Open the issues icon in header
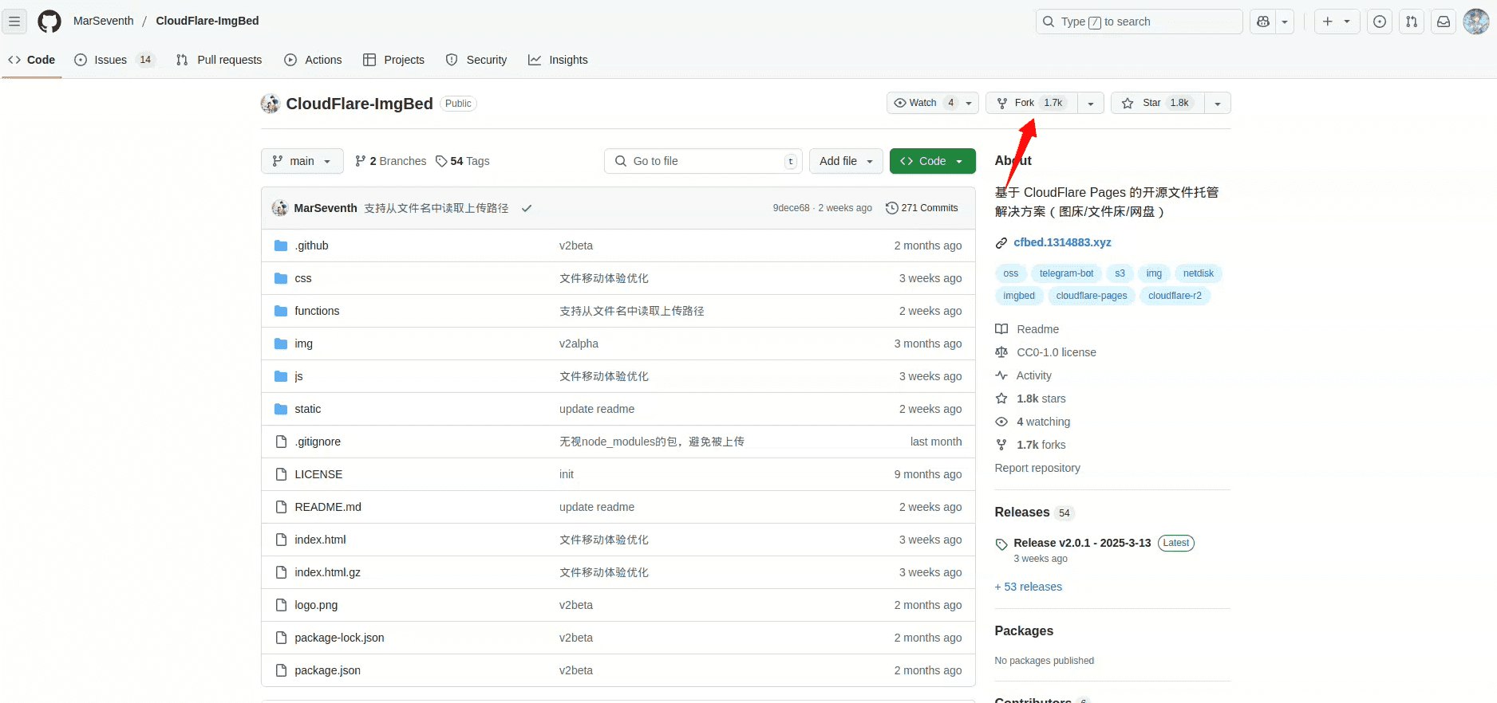 [1380, 22]
